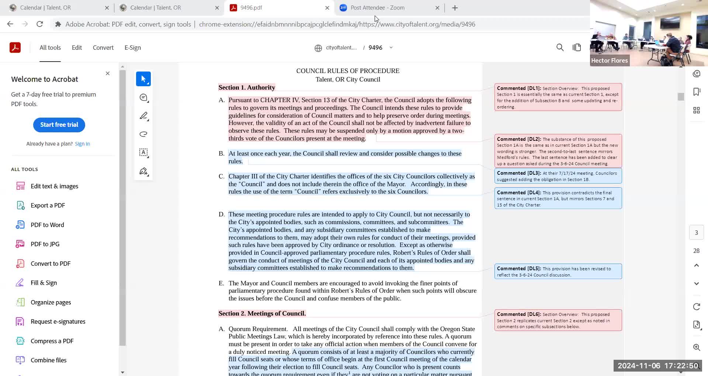Click the rotate page icon
Image resolution: width=708 pixels, height=376 pixels.
click(697, 307)
